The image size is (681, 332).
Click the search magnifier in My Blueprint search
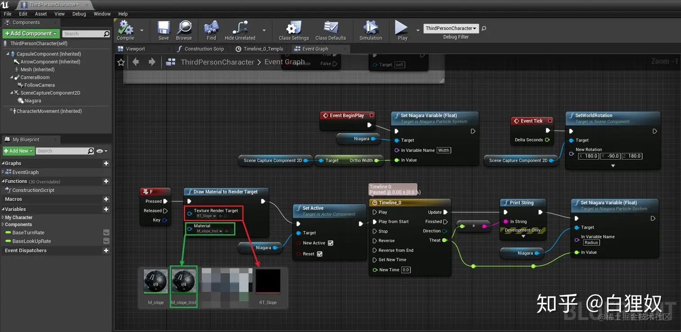point(91,151)
